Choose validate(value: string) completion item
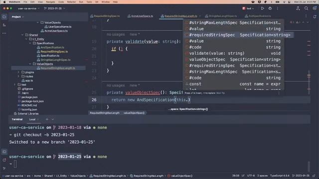Image resolution: width=319 pixels, height=179 pixels. [x=234, y=53]
